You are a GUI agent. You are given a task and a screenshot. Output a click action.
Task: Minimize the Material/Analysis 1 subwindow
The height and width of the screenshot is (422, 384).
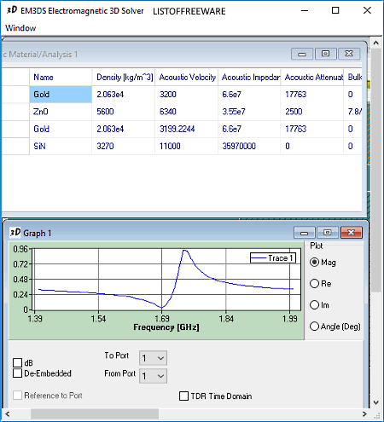click(302, 54)
